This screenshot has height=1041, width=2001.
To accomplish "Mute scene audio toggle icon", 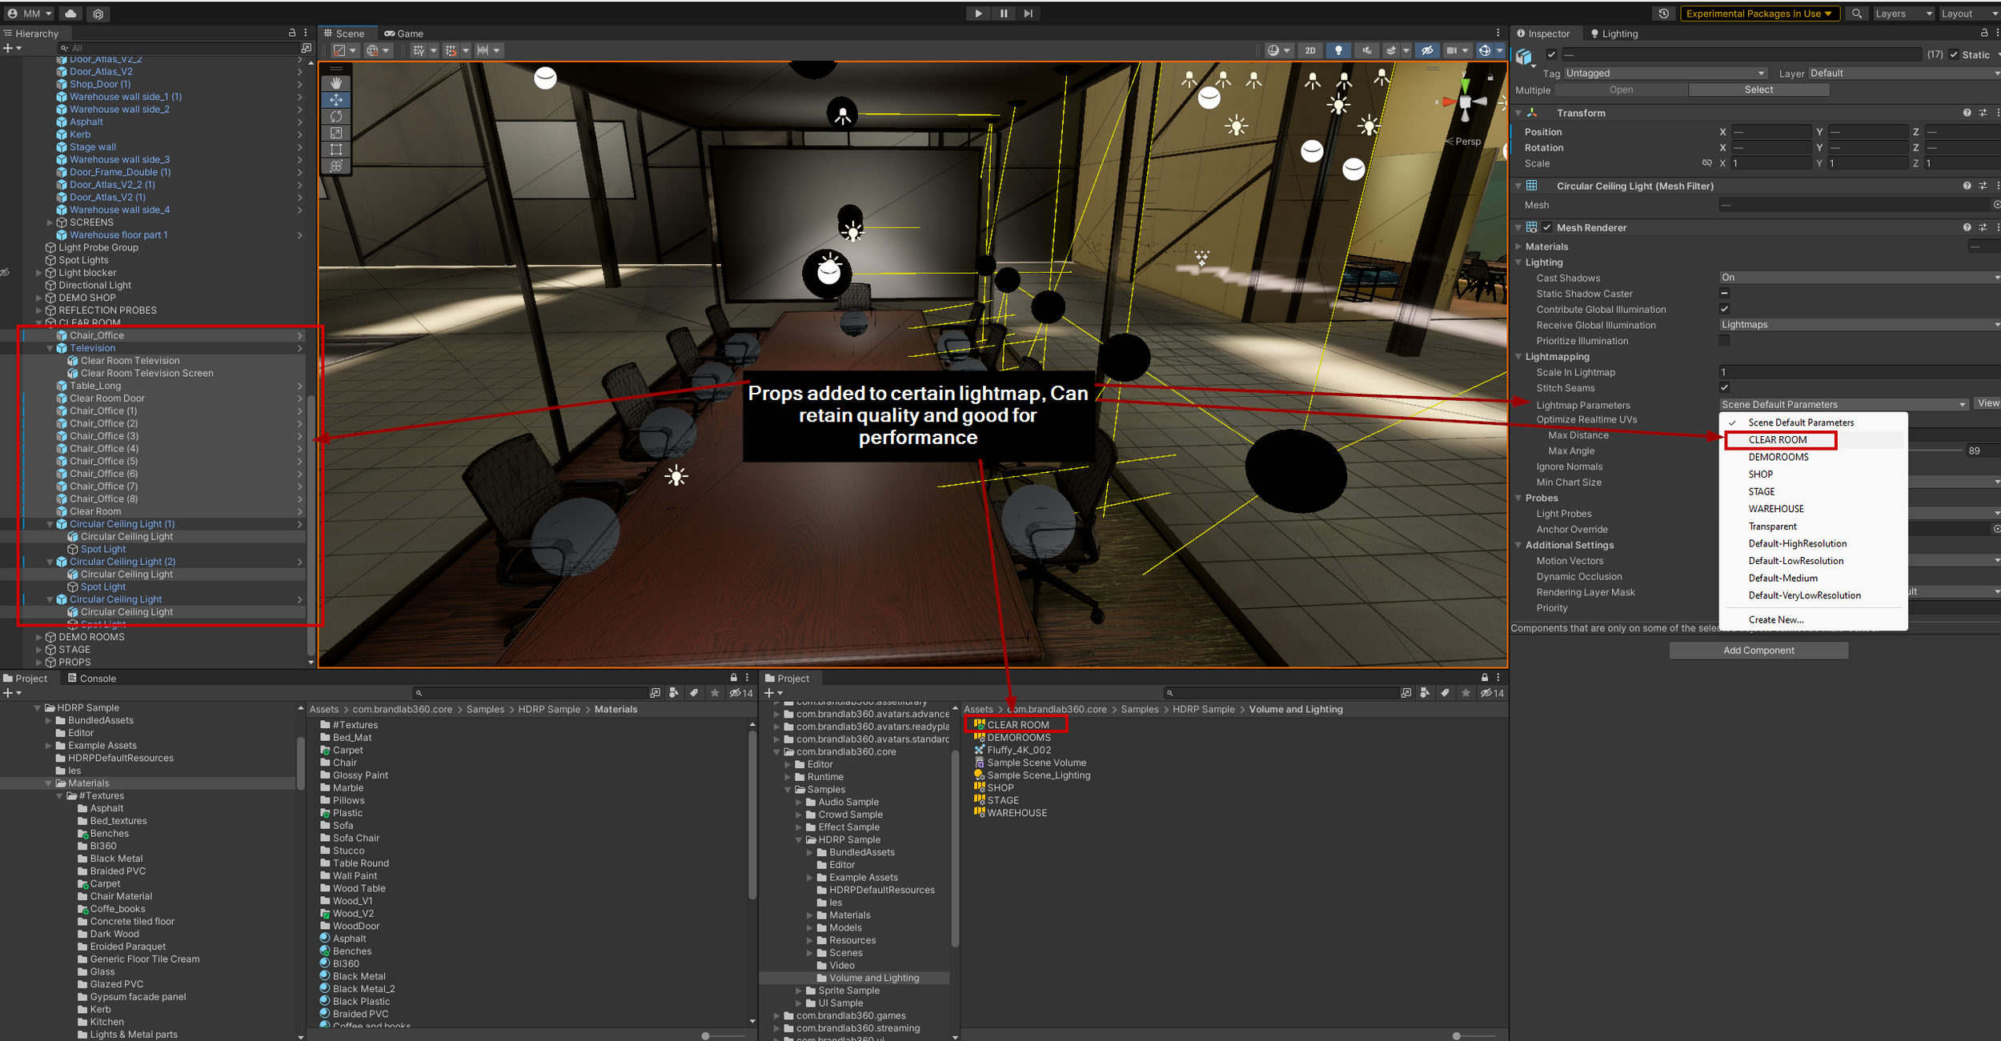I will (1366, 50).
